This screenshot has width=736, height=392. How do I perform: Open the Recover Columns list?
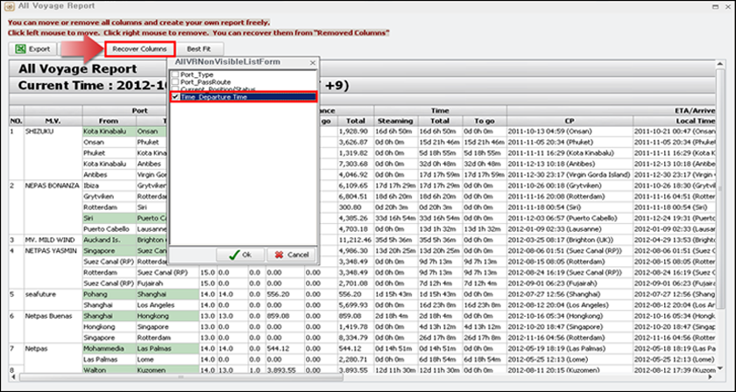(x=139, y=49)
